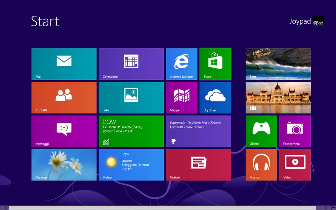Screen dimensions: 336x210
Task: Open the Mail tile
Action: (64, 64)
